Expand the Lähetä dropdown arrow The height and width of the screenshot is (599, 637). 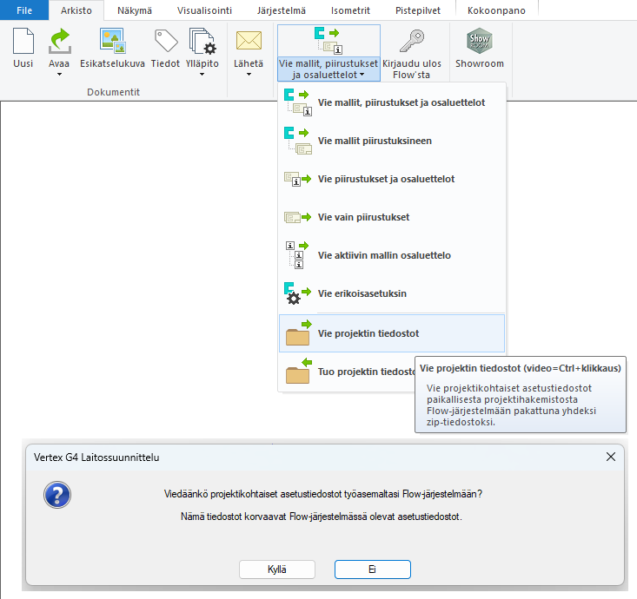249,75
